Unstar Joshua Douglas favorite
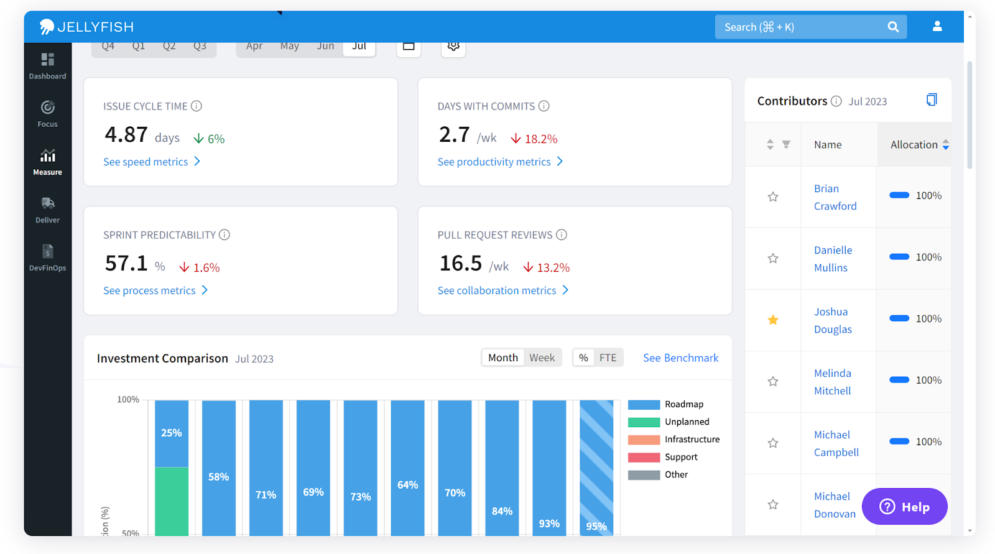Screen dimensions: 995x554 [x=773, y=320]
